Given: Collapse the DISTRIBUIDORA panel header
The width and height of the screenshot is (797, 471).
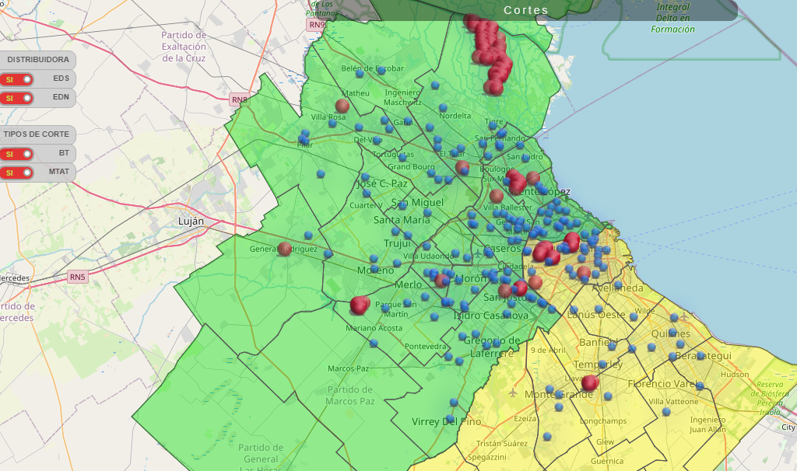Looking at the screenshot, I should [38, 60].
